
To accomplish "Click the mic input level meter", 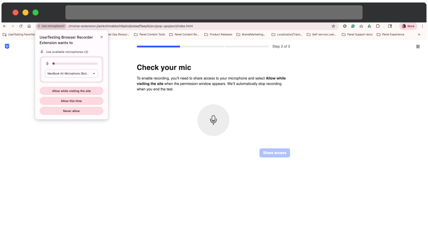I will (x=75, y=64).
